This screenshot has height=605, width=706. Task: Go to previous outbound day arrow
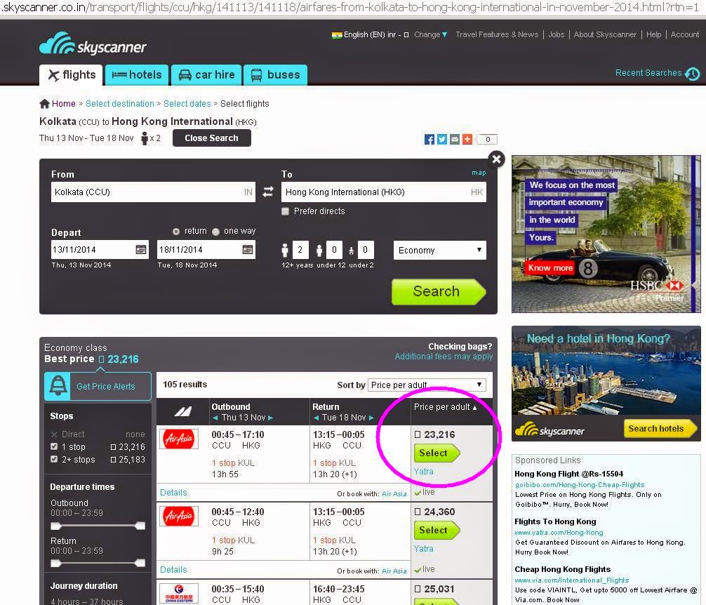pyautogui.click(x=215, y=418)
